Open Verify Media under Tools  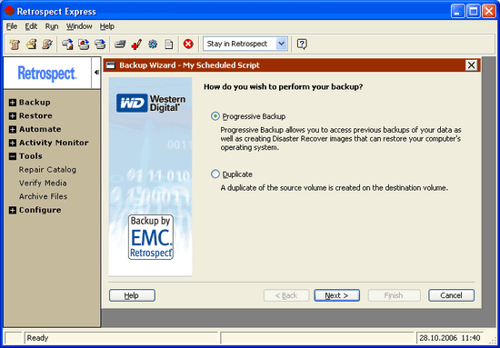(43, 183)
